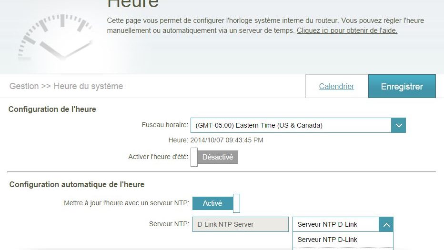
Task: Click the current time 2014/10/07 09:43:45 PM
Action: click(x=227, y=140)
